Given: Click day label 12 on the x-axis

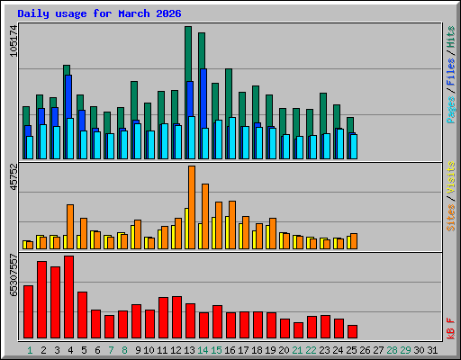Looking at the screenshot, I should pos(176,350).
